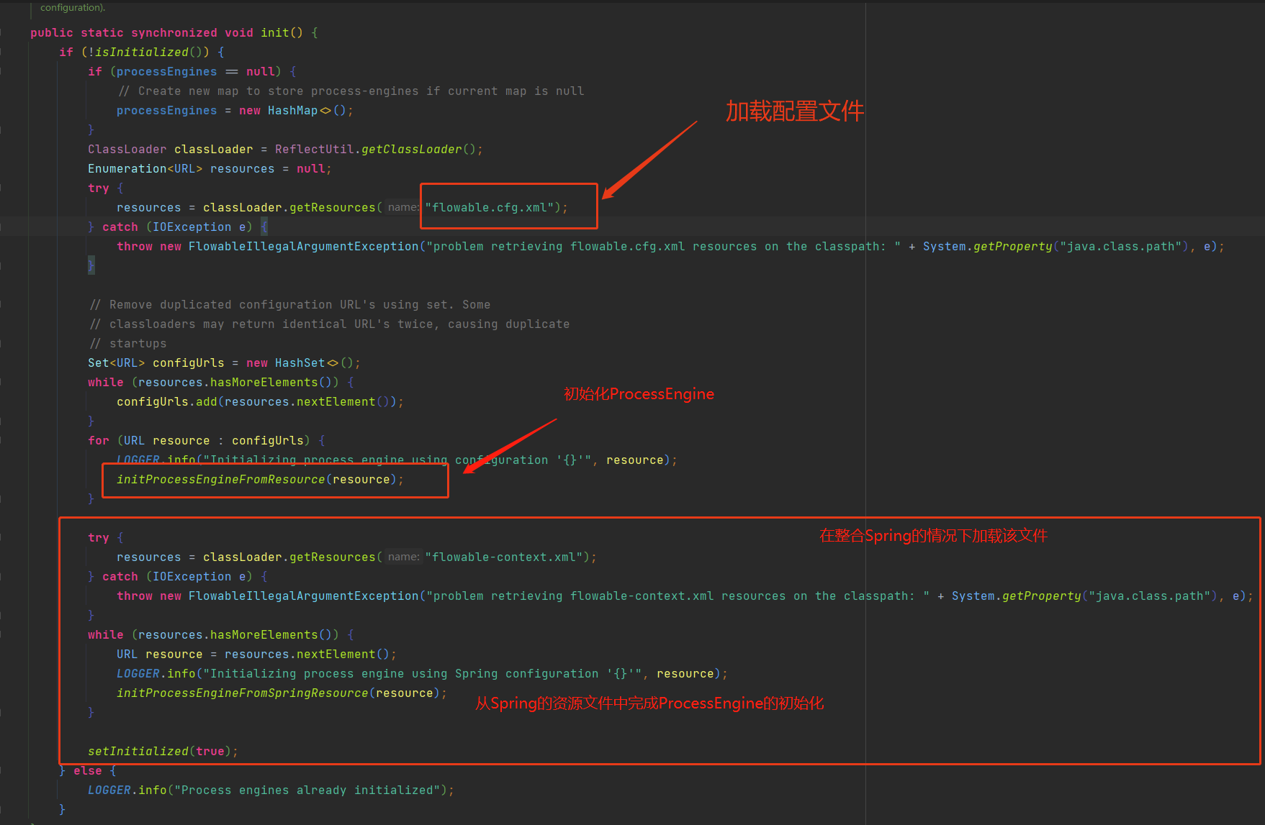Click the 'name:' hint before "flowable-context.xml"
The width and height of the screenshot is (1265, 825).
click(x=402, y=557)
